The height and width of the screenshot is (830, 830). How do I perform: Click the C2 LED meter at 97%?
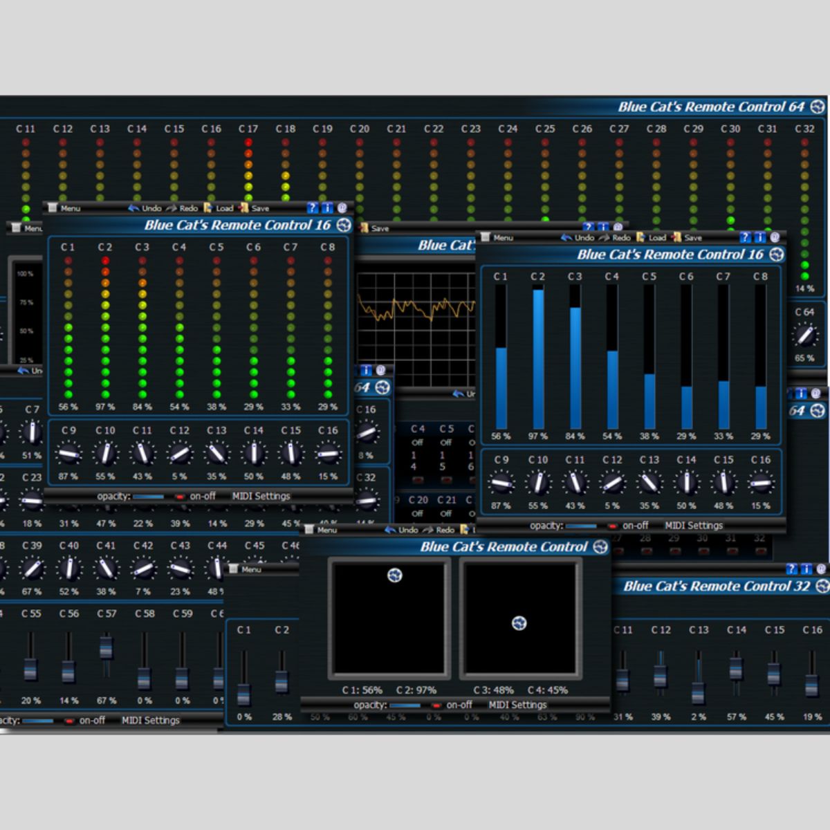pyautogui.click(x=105, y=326)
